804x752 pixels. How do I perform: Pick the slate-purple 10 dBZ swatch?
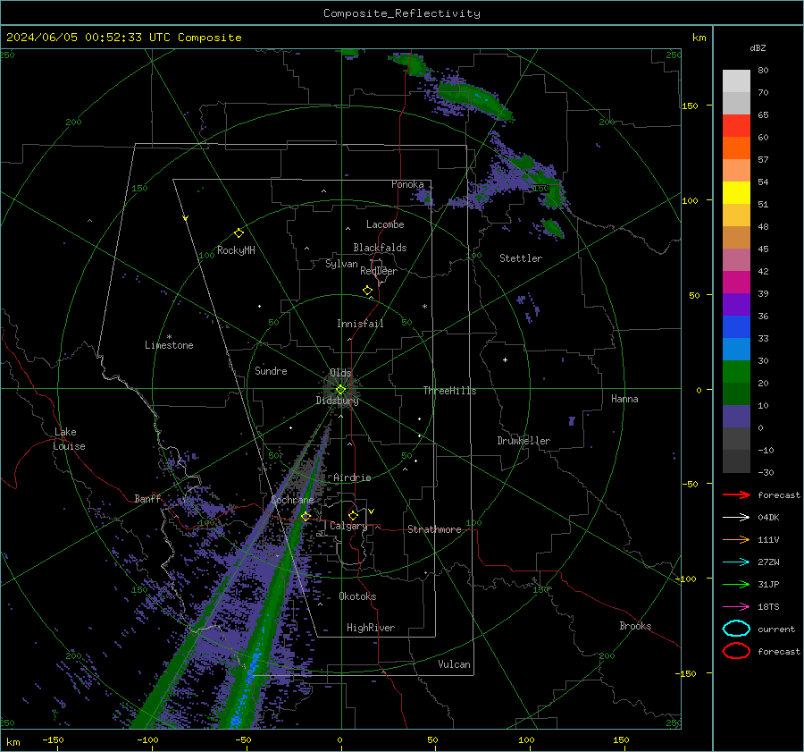(736, 417)
